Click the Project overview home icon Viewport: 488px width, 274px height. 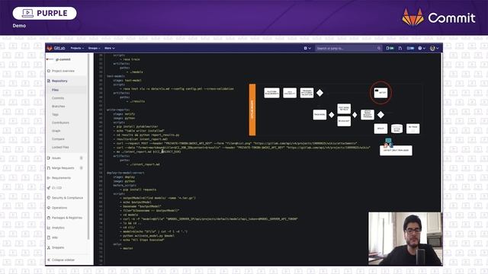49,71
